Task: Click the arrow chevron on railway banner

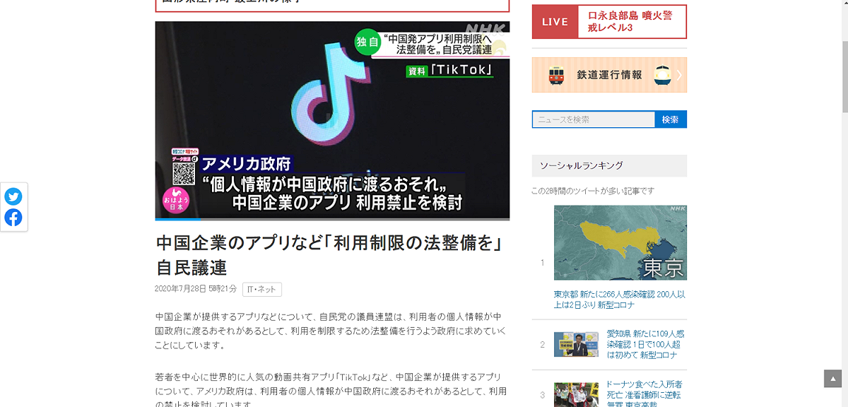Action: click(x=679, y=75)
